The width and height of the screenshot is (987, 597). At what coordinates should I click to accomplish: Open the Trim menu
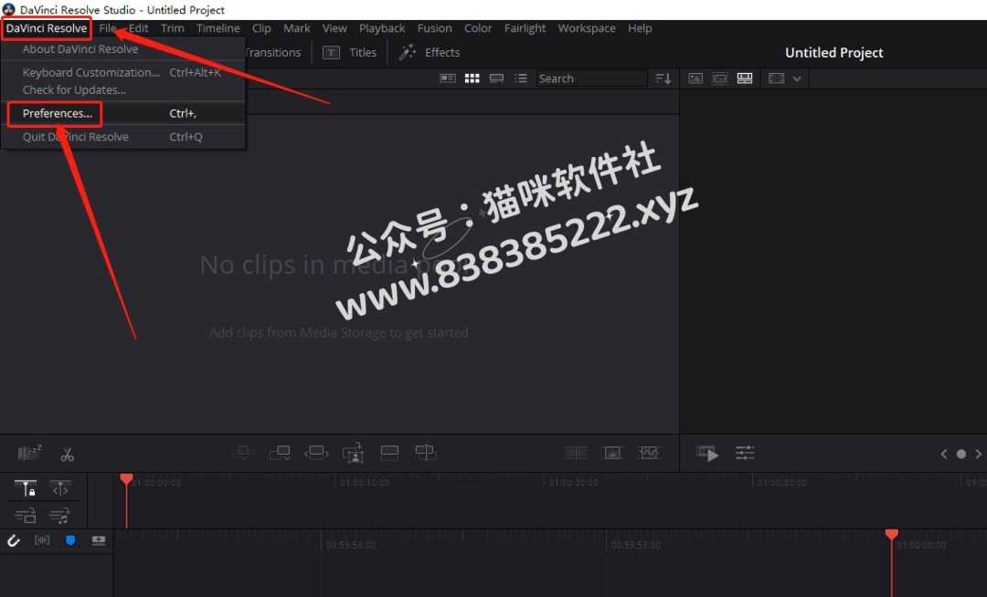coord(173,28)
